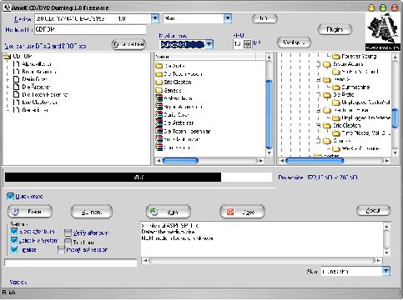Image resolution: width=403 pixels, height=301 pixels.
Task: Click the file list vertical scrollbar thumb
Action: pos(269,114)
